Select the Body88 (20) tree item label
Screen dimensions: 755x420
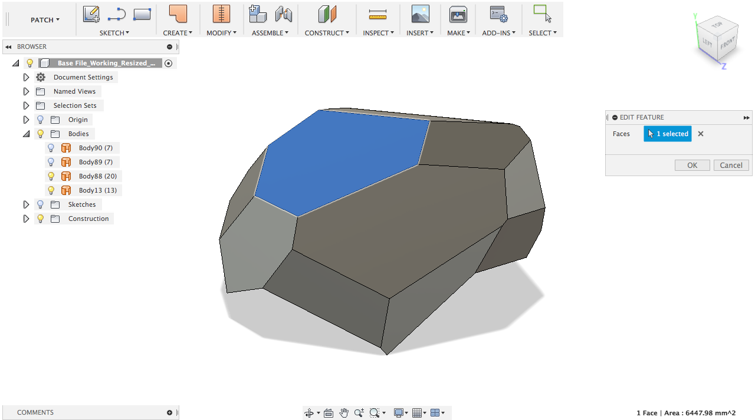point(98,176)
